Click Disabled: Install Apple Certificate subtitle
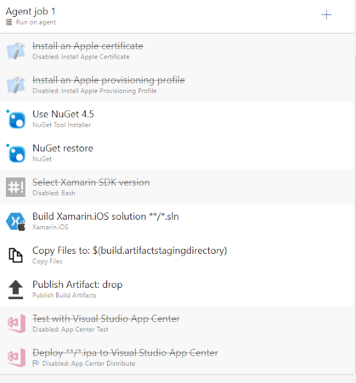Image resolution: width=356 pixels, height=383 pixels. click(x=81, y=57)
